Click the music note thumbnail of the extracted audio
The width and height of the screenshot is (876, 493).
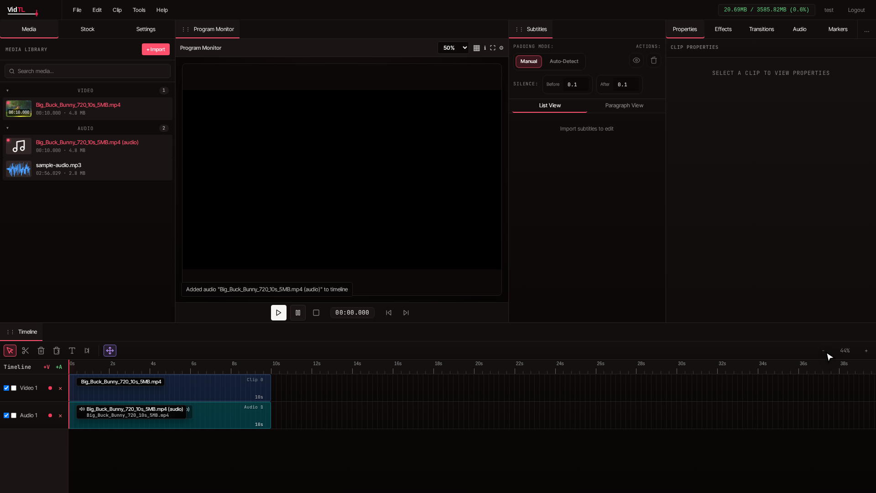(x=19, y=146)
